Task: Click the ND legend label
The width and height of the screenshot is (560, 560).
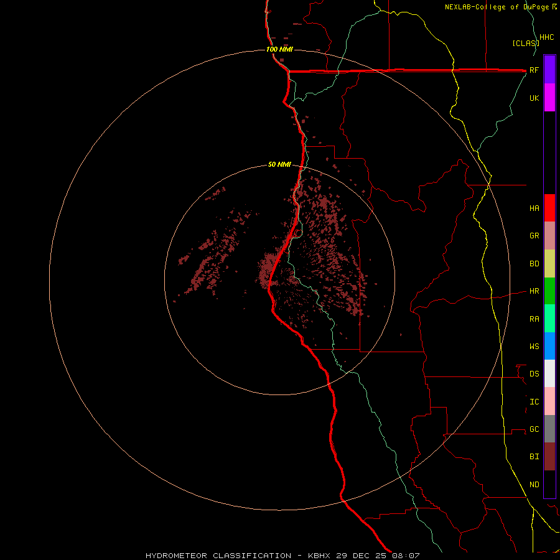Action: pos(534,485)
